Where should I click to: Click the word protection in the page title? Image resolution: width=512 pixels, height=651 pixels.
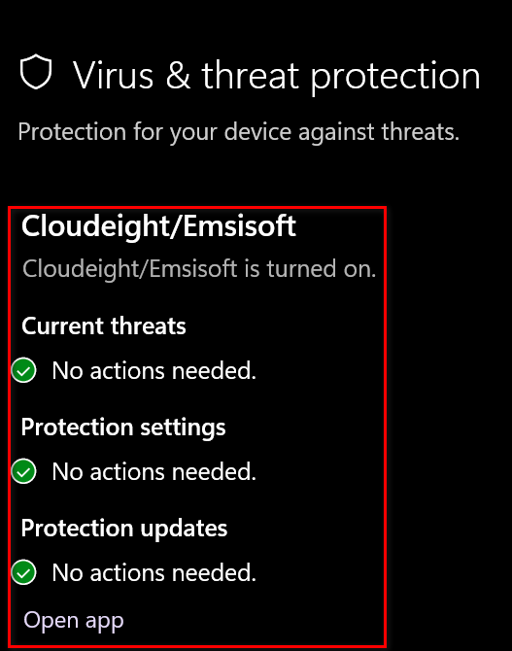coord(395,77)
